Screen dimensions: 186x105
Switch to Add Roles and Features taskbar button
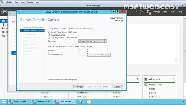coord(42,102)
